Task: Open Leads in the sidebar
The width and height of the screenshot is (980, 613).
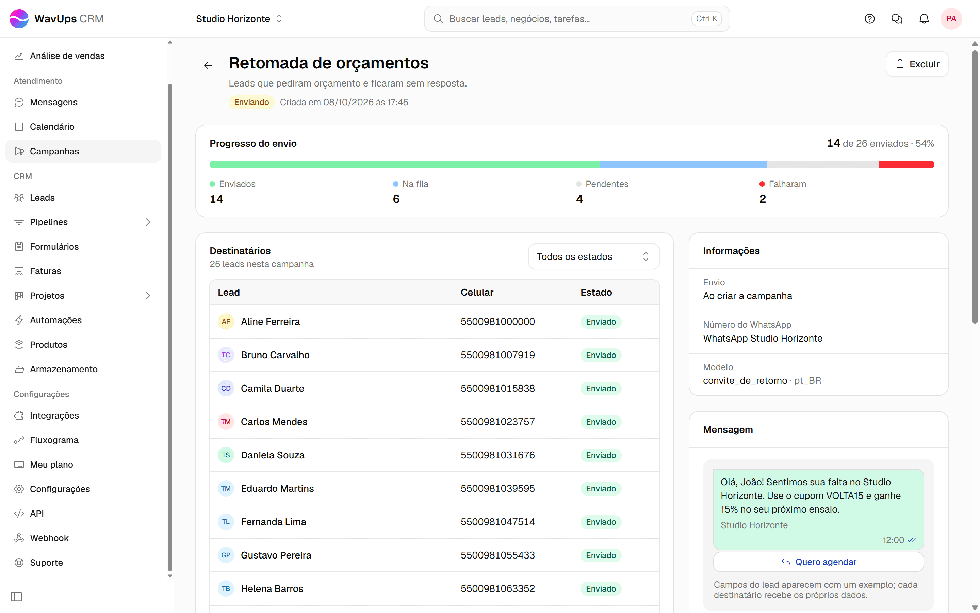Action: point(83,198)
